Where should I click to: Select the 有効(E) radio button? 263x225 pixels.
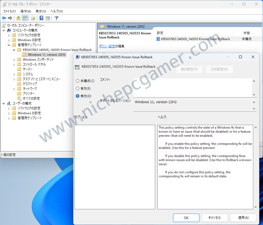77,89
